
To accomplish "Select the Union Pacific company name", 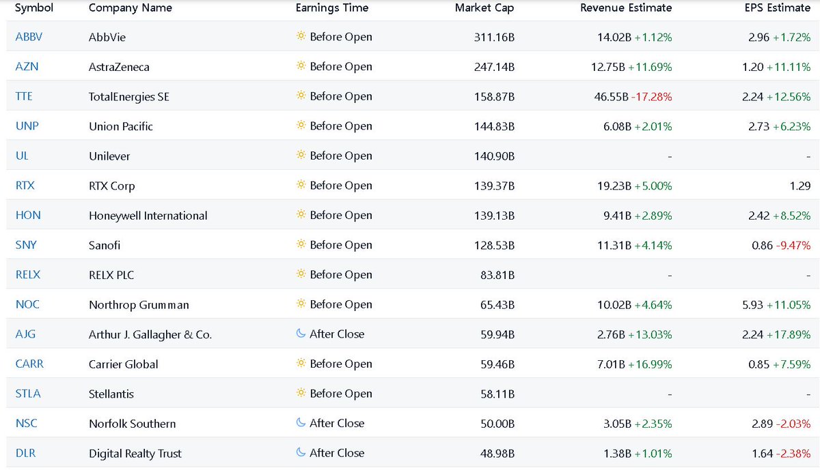I will click(x=121, y=126).
